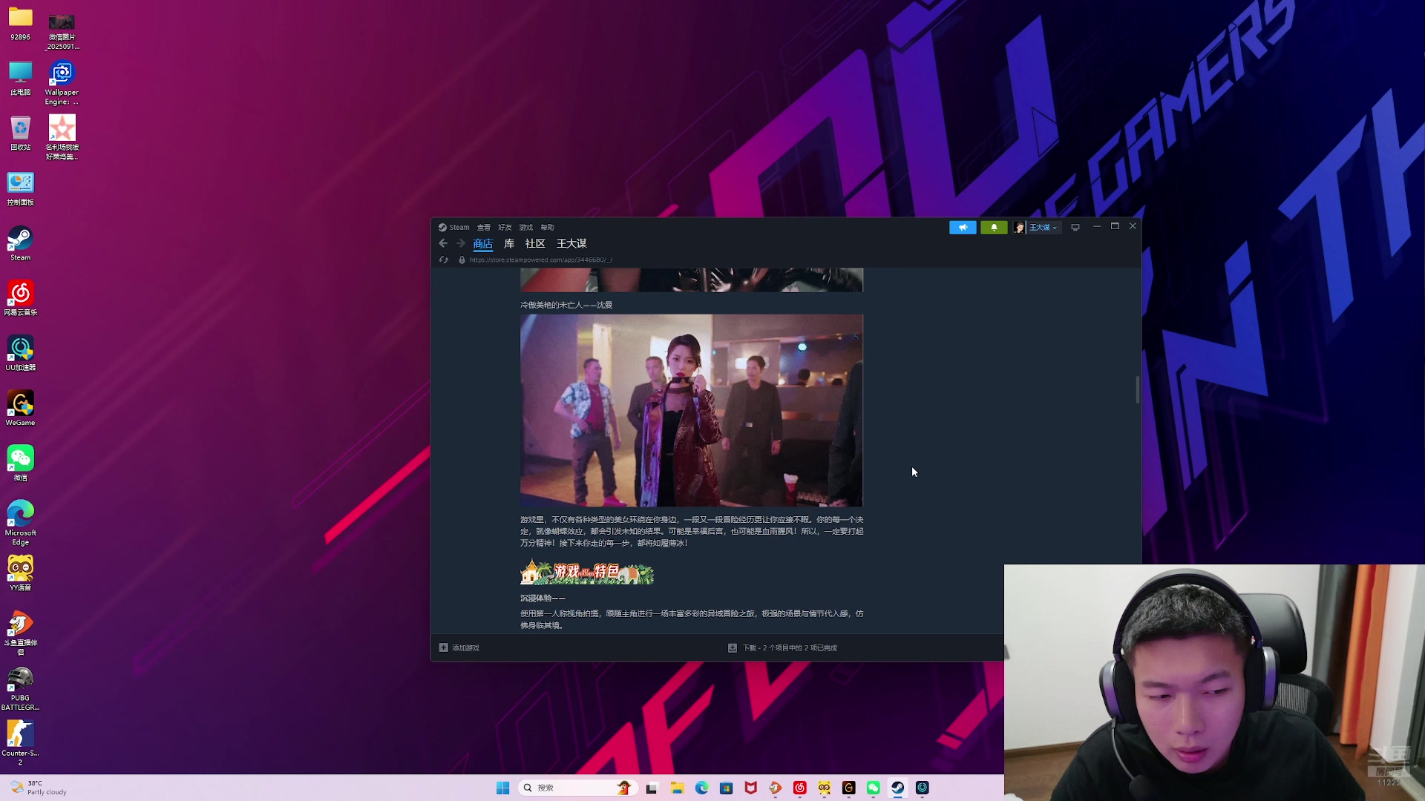Open McAfee from taskbar
Viewport: 1425px width, 801px height.
tap(750, 788)
